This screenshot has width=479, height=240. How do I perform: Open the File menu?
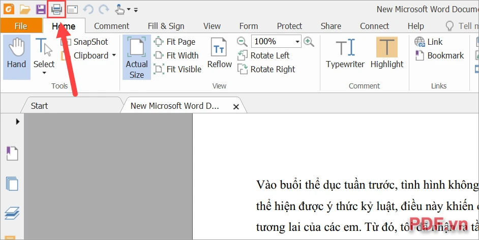[21, 26]
